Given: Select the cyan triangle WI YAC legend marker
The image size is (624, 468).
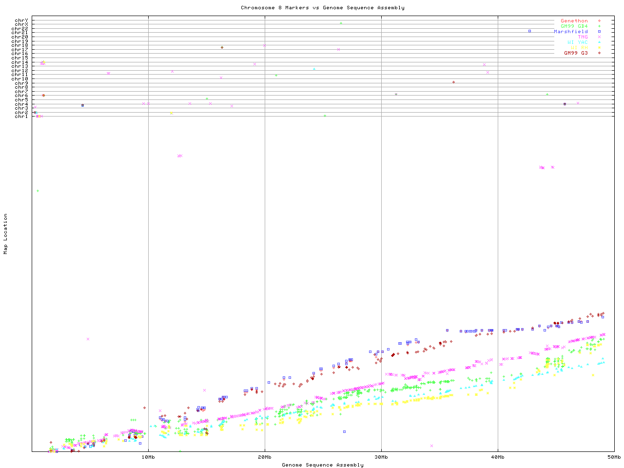Looking at the screenshot, I should tap(599, 42).
